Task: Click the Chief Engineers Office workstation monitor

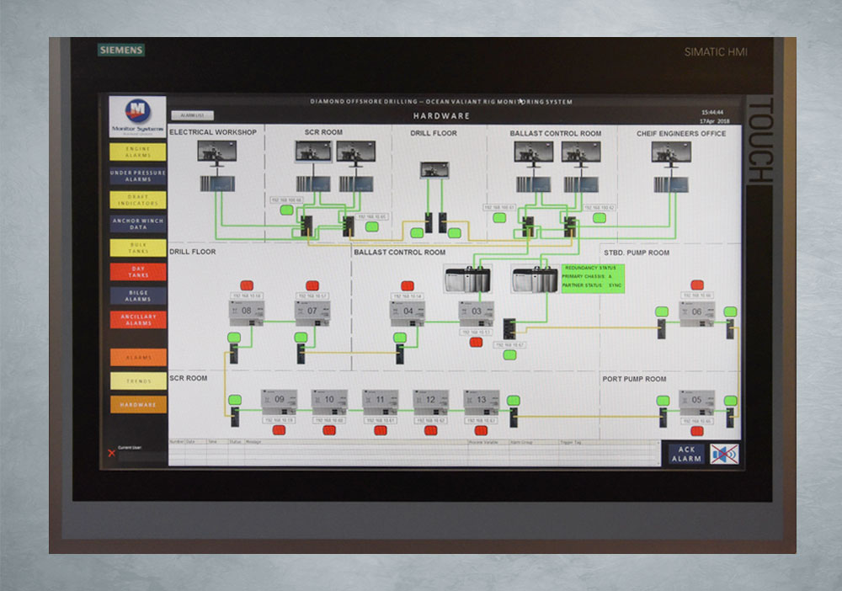Action: [670, 152]
